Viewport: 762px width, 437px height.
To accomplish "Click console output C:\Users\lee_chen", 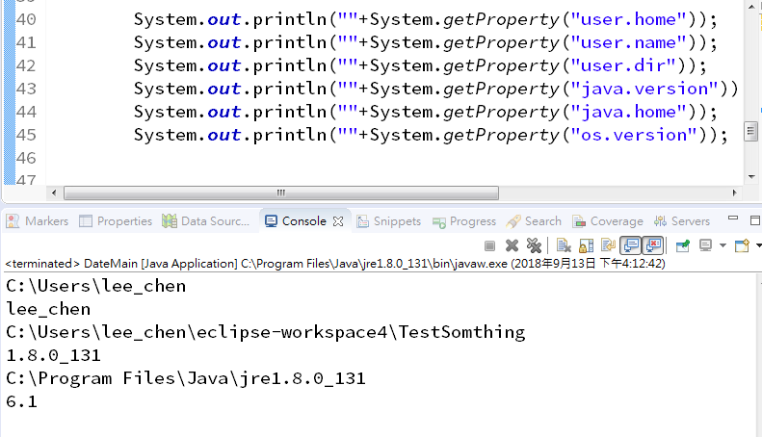I will [x=95, y=286].
